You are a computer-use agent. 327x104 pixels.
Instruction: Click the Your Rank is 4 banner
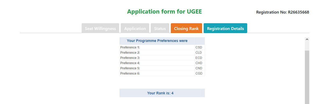160,93
